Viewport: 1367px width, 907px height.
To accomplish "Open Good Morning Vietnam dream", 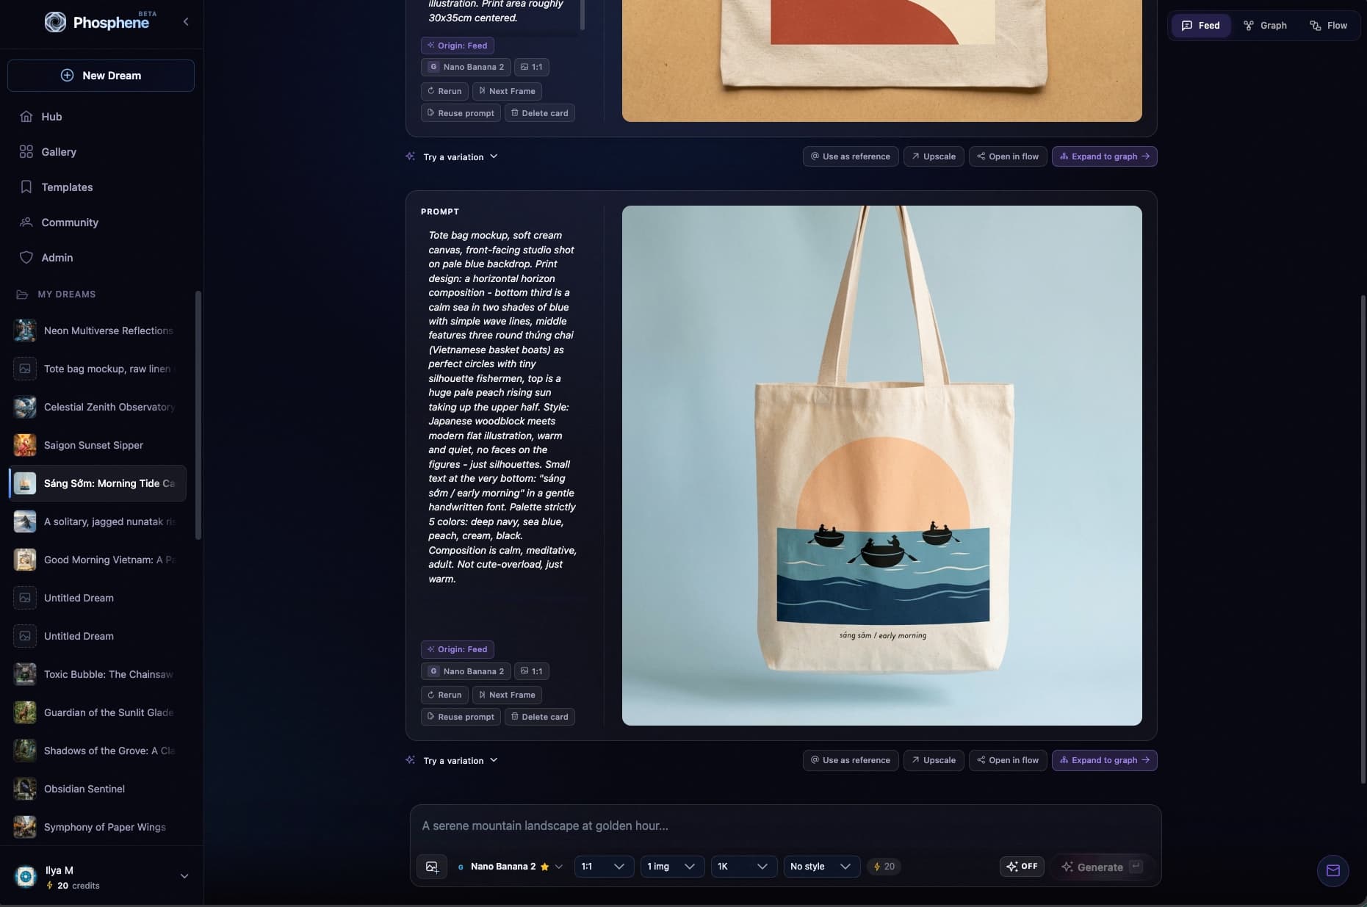I will click(97, 560).
